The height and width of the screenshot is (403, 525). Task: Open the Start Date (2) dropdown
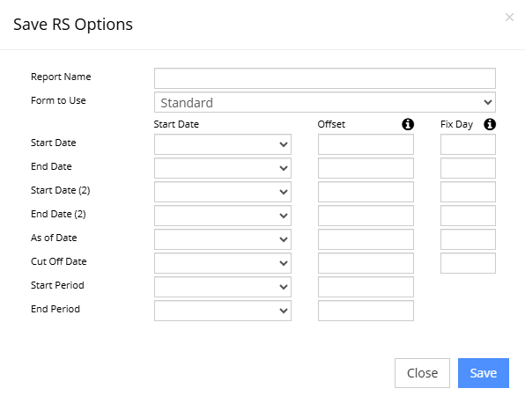(223, 192)
